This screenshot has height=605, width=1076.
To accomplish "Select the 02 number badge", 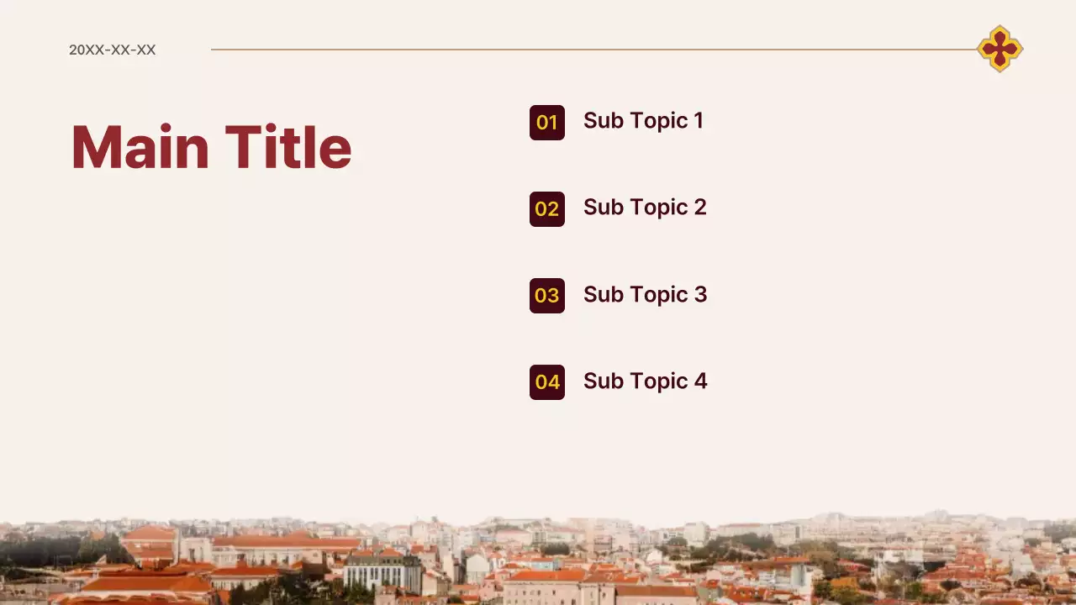I will tap(547, 209).
